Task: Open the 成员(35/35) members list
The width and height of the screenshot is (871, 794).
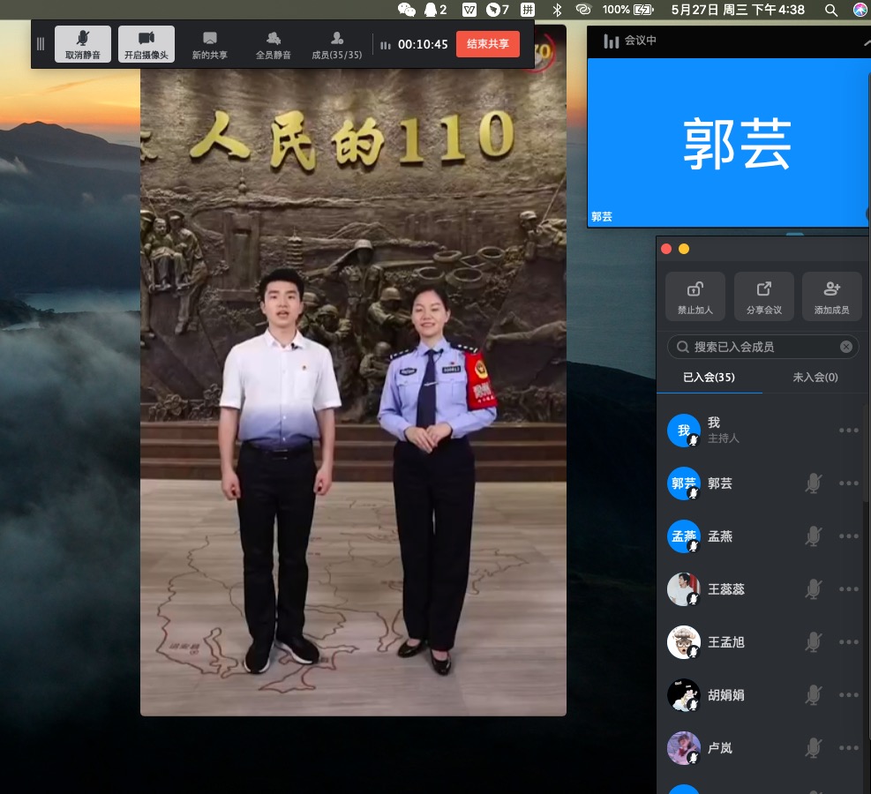Action: 337,44
